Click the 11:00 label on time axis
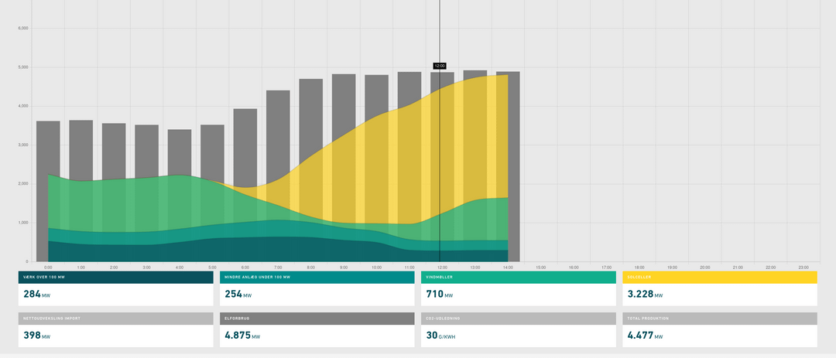The width and height of the screenshot is (836, 358). [409, 268]
